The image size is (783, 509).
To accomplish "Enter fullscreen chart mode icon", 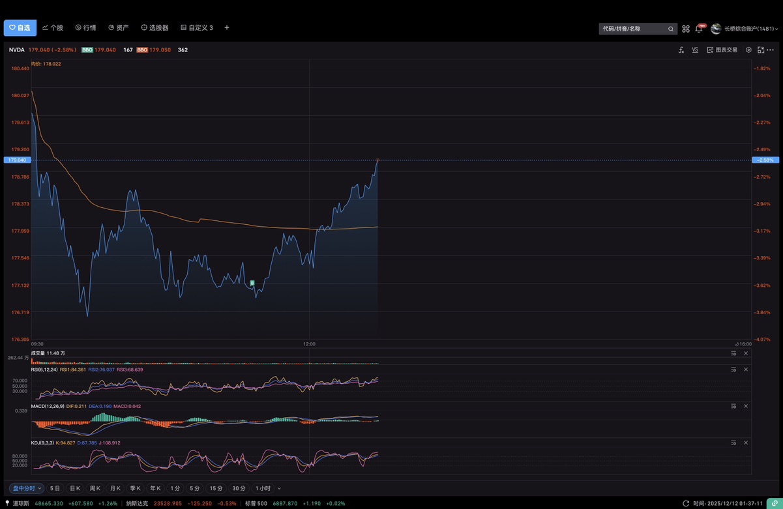I will coord(760,50).
